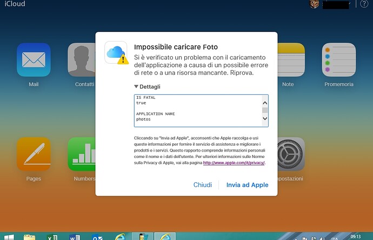Click the 'APPLICATION NAME' line in details
The image size is (373, 240).
(x=155, y=114)
